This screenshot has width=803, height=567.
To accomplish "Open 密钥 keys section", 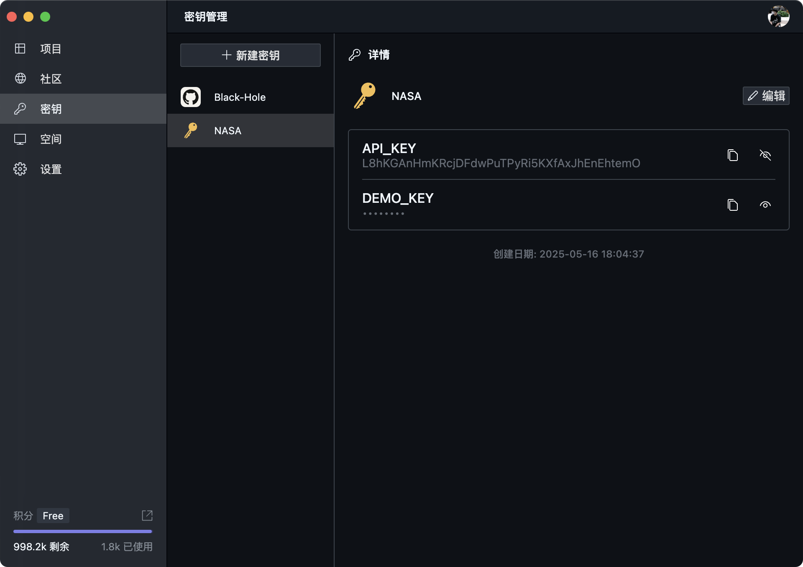I will click(x=50, y=109).
